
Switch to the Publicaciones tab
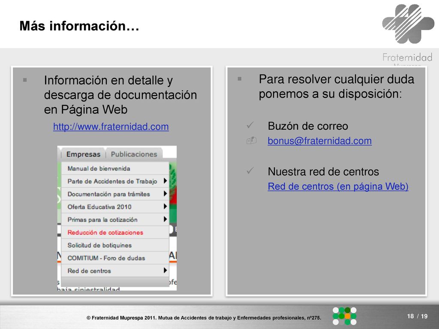tap(134, 154)
